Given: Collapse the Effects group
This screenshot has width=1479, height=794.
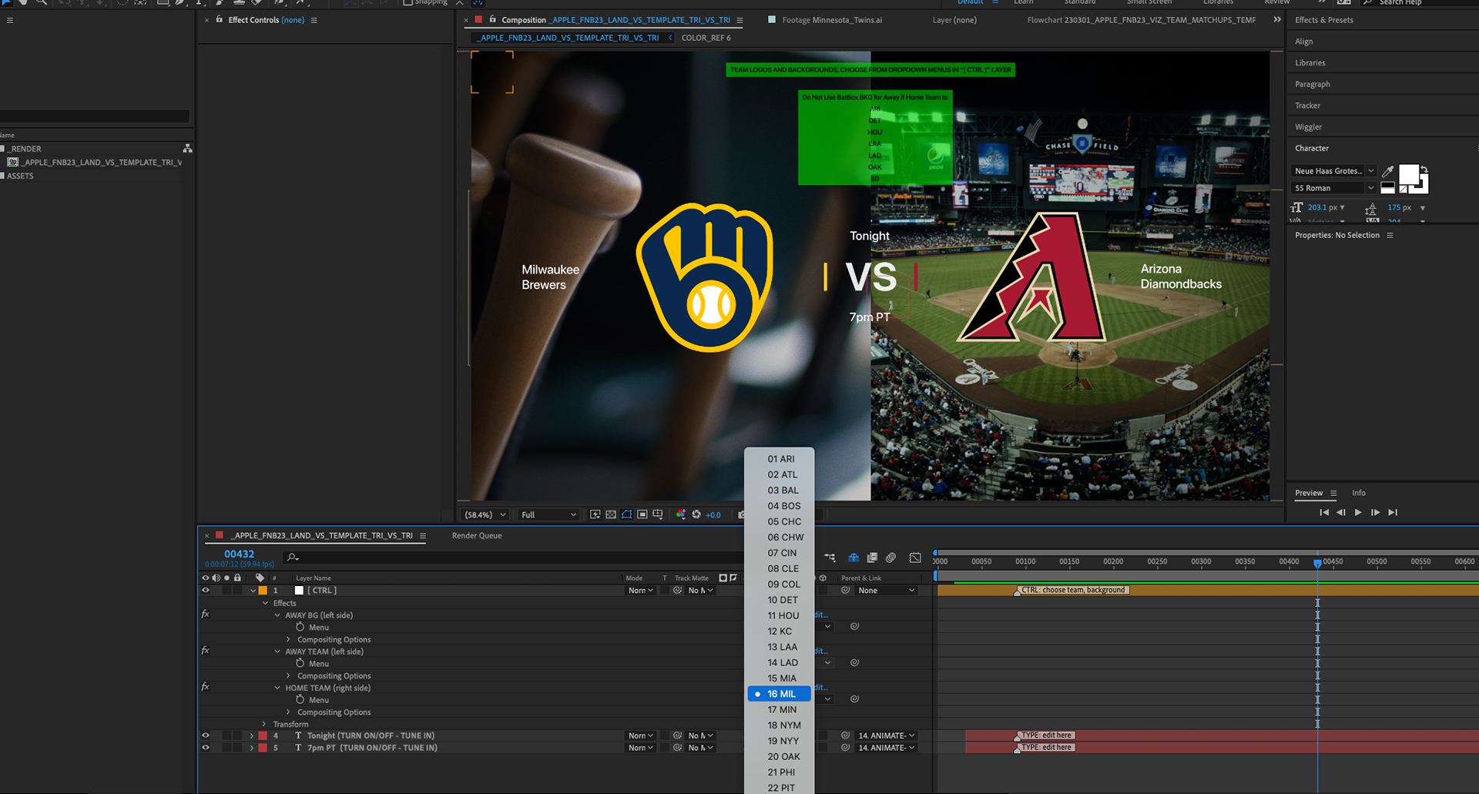Looking at the screenshot, I should click(x=265, y=603).
